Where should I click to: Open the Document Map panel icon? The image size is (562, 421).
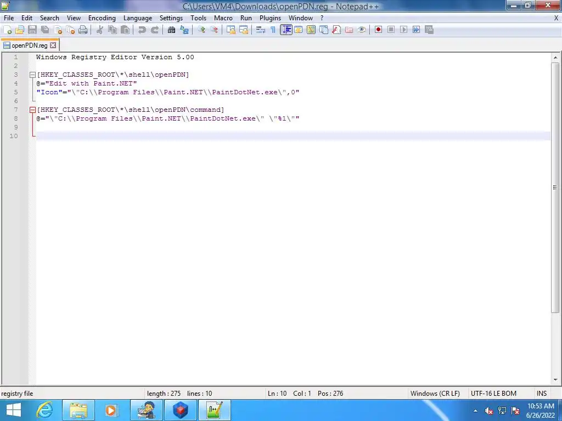pyautogui.click(x=311, y=30)
